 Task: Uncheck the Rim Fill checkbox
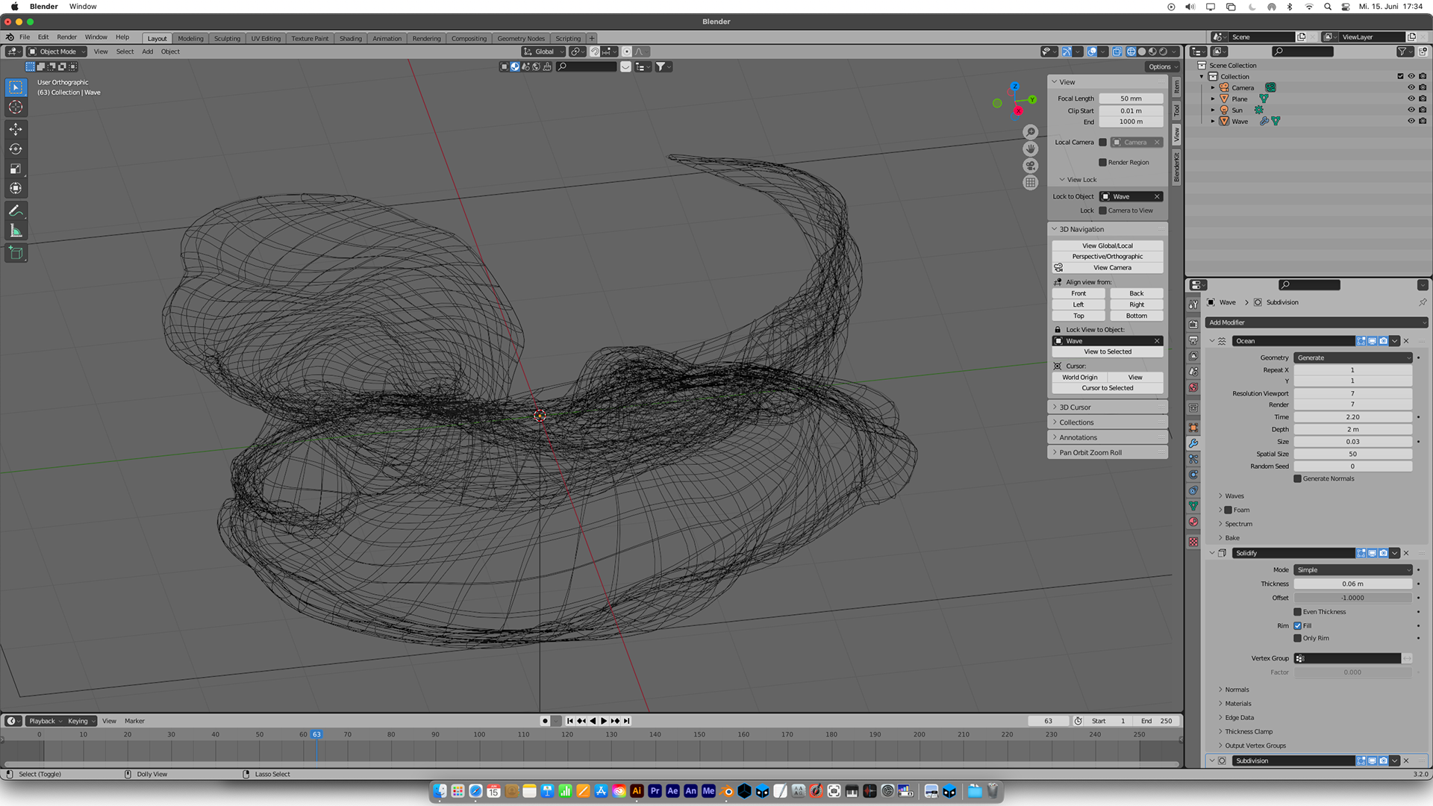click(1297, 625)
